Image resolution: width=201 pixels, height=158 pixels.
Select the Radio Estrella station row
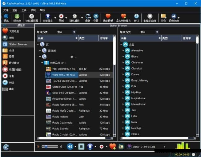(x=79, y=128)
